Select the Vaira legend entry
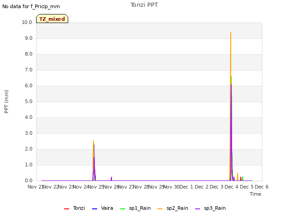 pyautogui.click(x=103, y=208)
